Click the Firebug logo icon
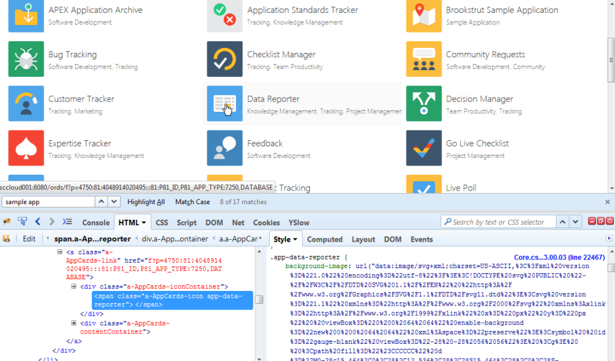Image resolution: width=615 pixels, height=361 pixels. pyautogui.click(x=7, y=222)
